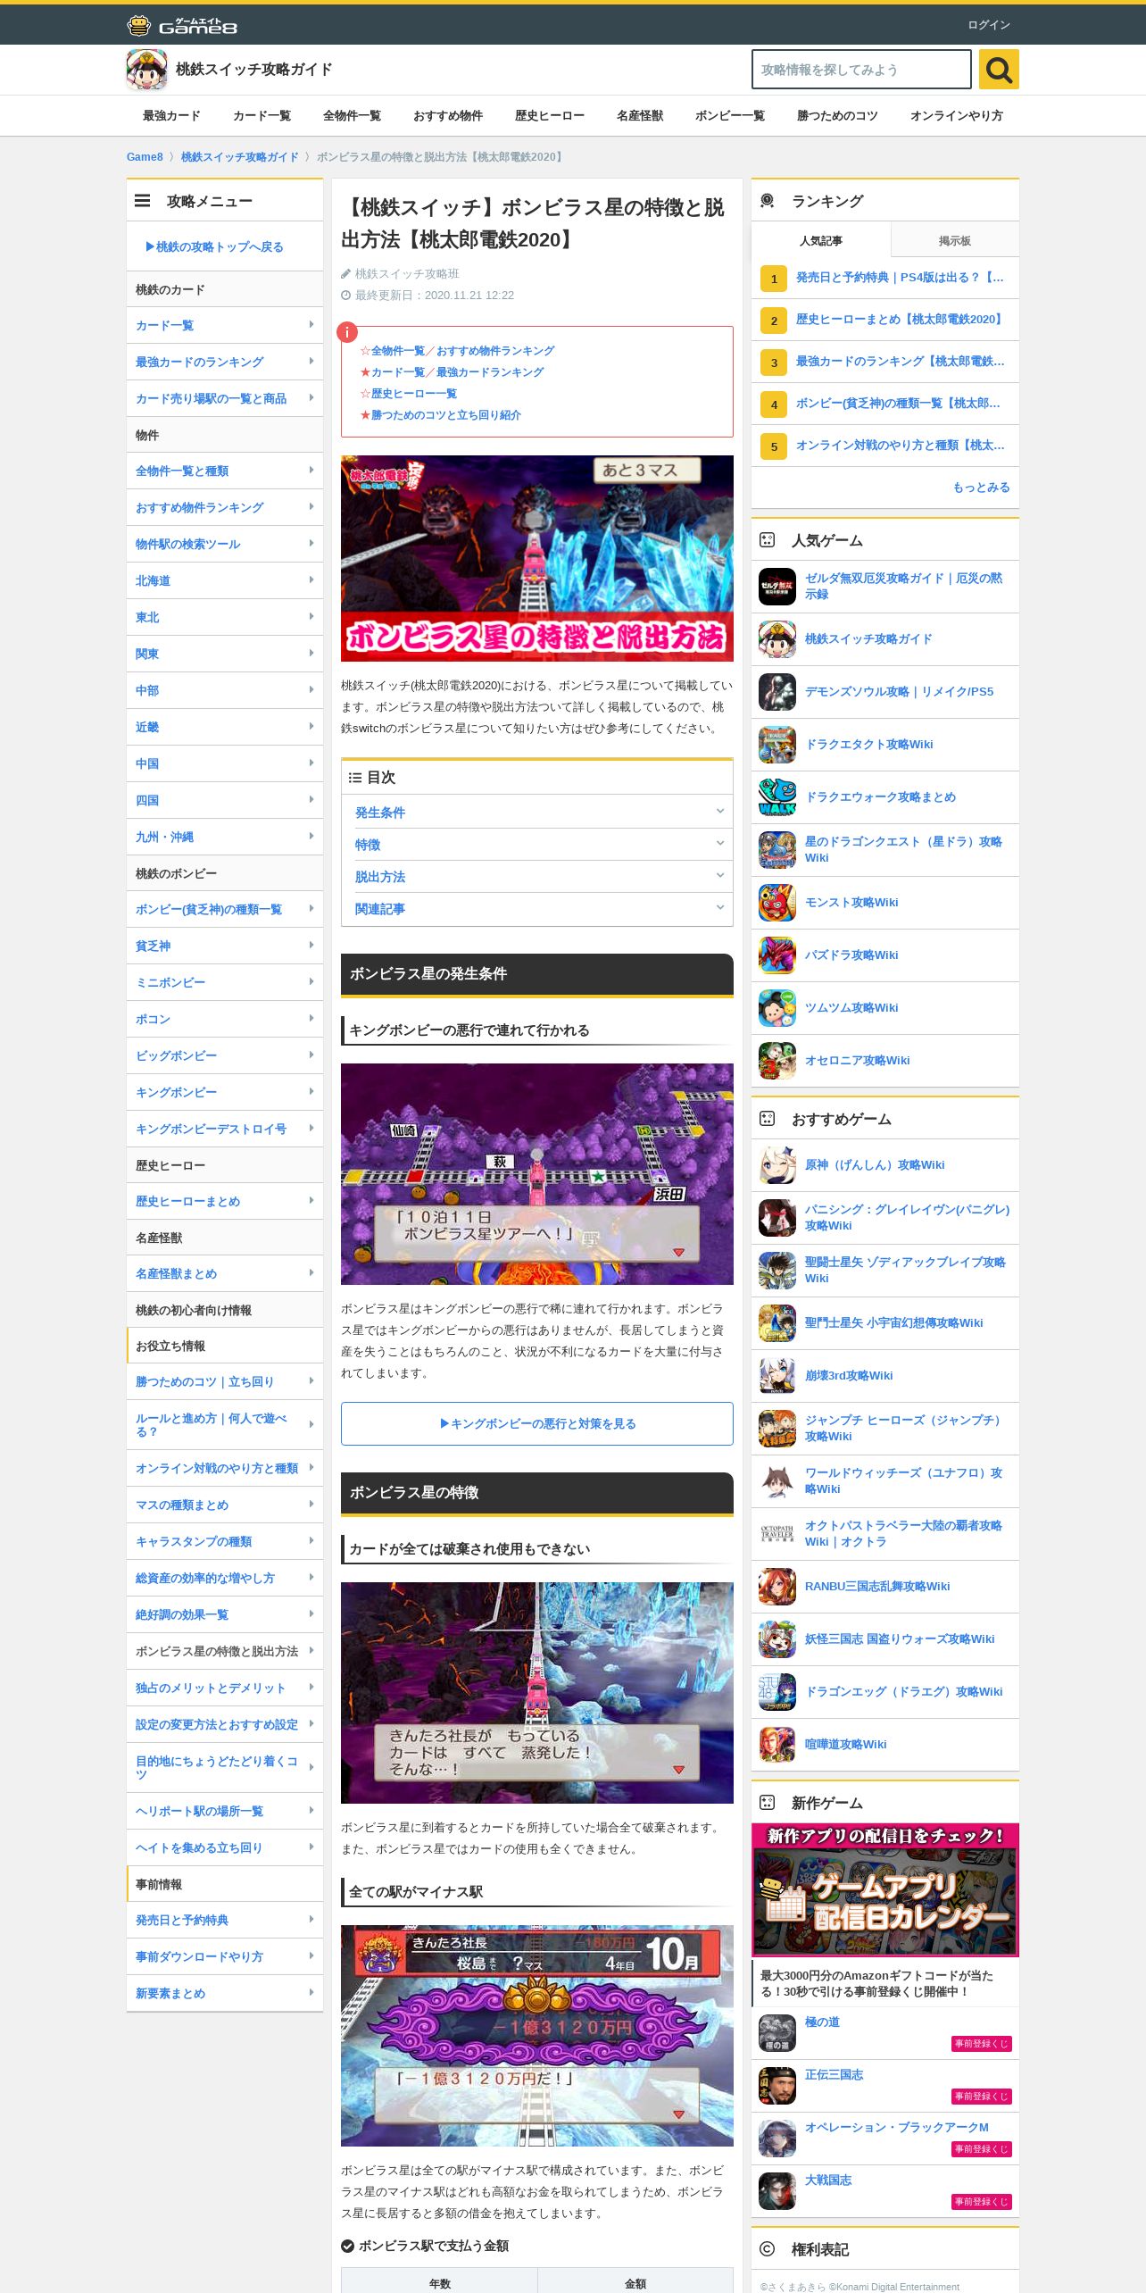Open the Momotetsu guide character icon
This screenshot has width=1146, height=2293.
pos(146,69)
